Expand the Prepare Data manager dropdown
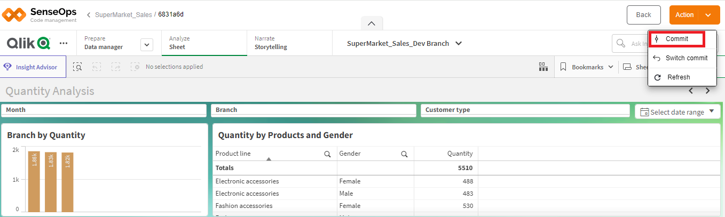Image resolution: width=725 pixels, height=217 pixels. coord(147,45)
